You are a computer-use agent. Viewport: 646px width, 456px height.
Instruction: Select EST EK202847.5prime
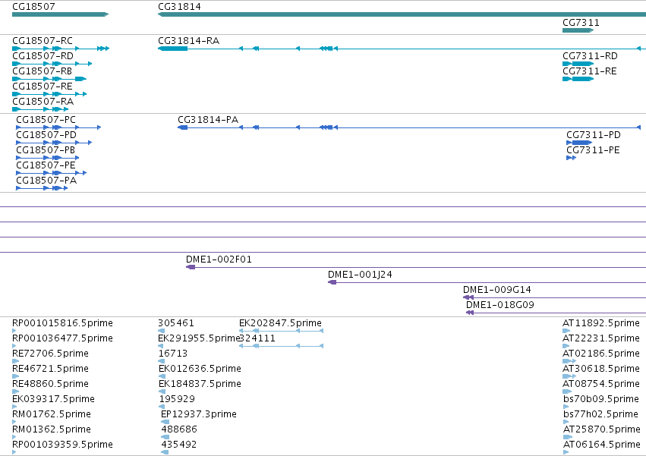[x=281, y=323]
